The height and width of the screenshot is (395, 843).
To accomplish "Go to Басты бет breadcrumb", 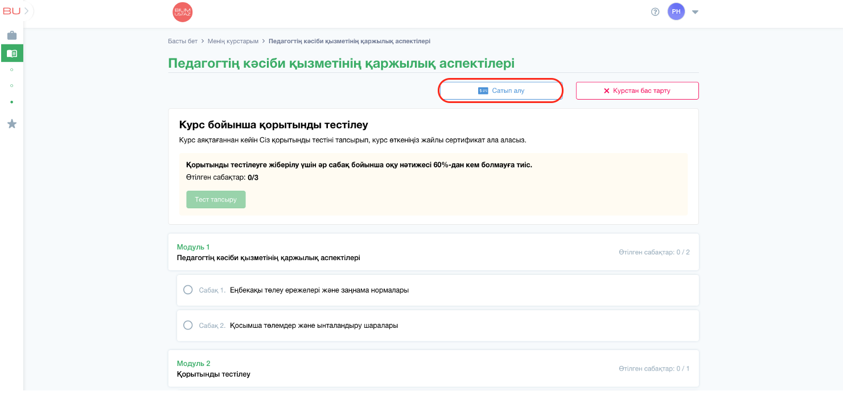I will pyautogui.click(x=182, y=42).
